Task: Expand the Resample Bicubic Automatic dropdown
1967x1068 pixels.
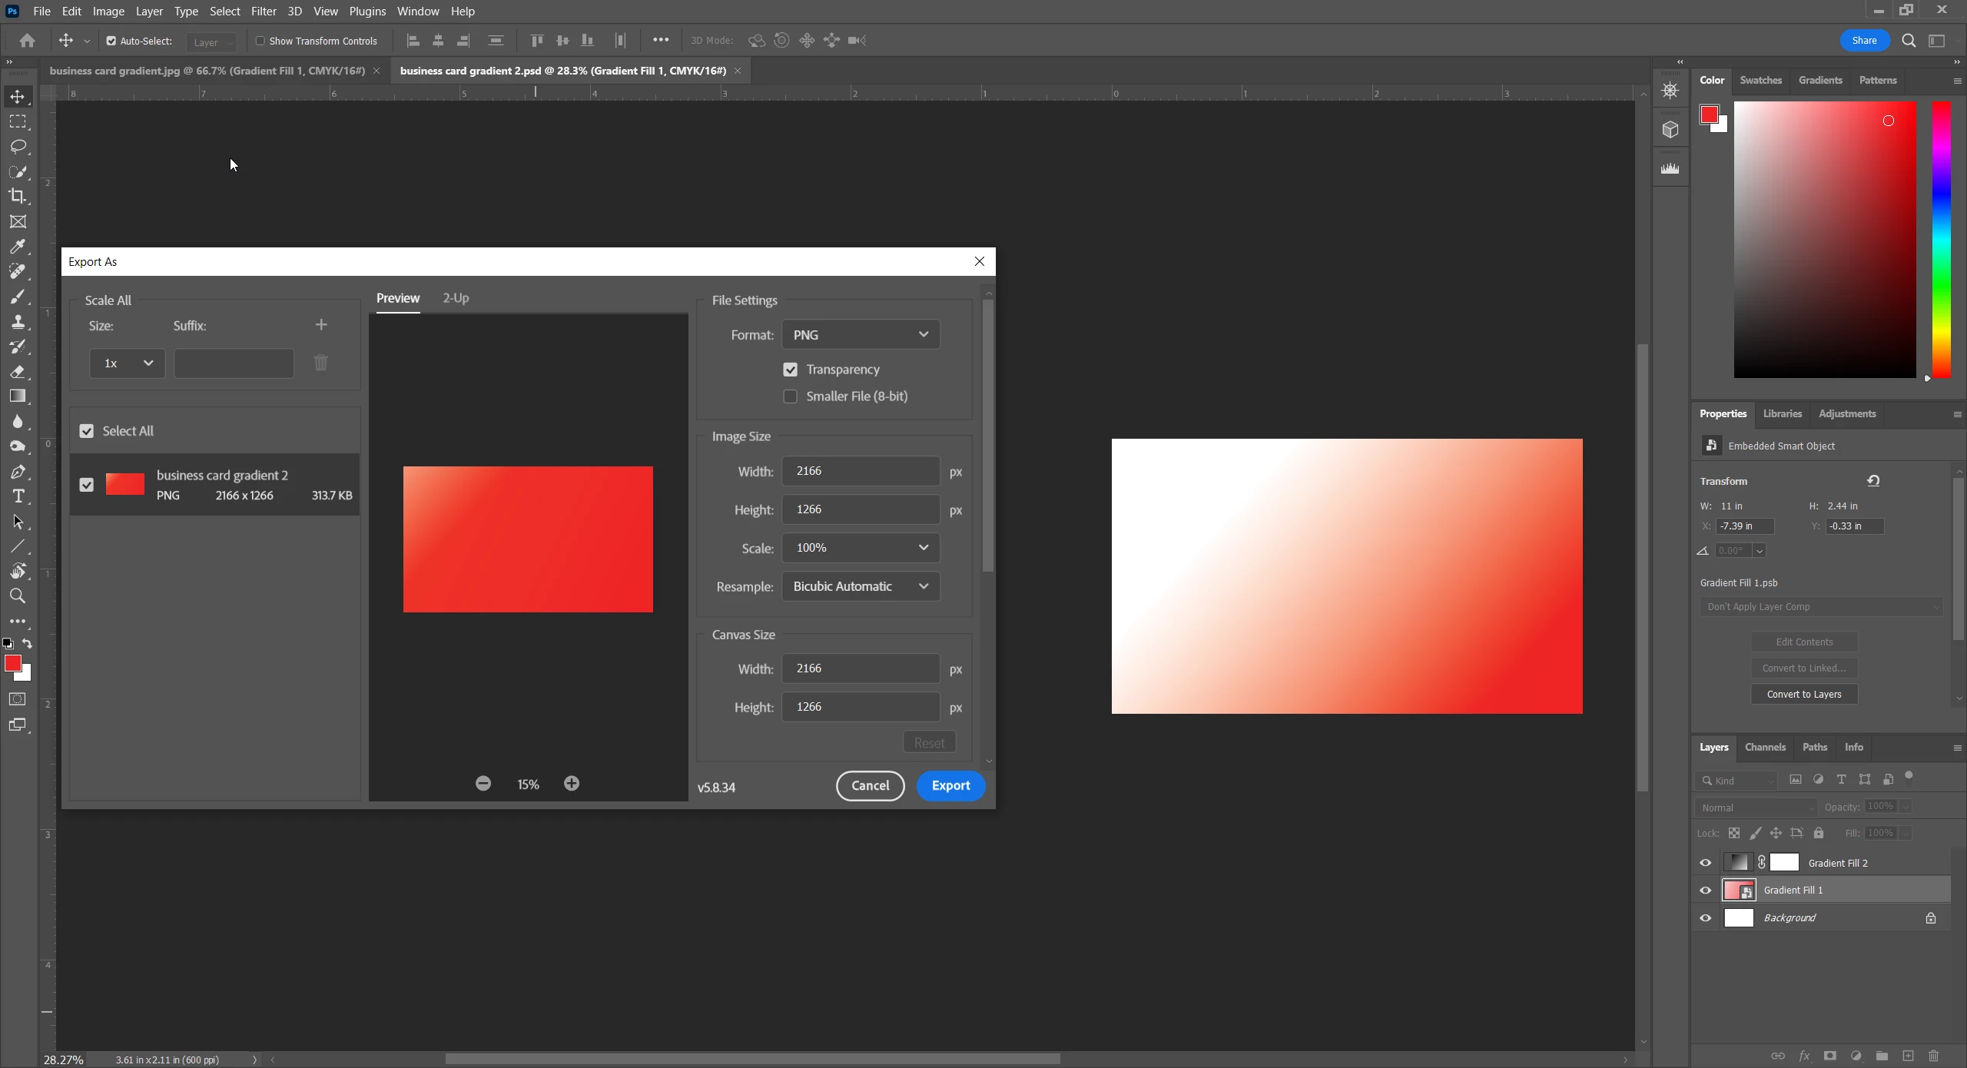Action: point(861,586)
